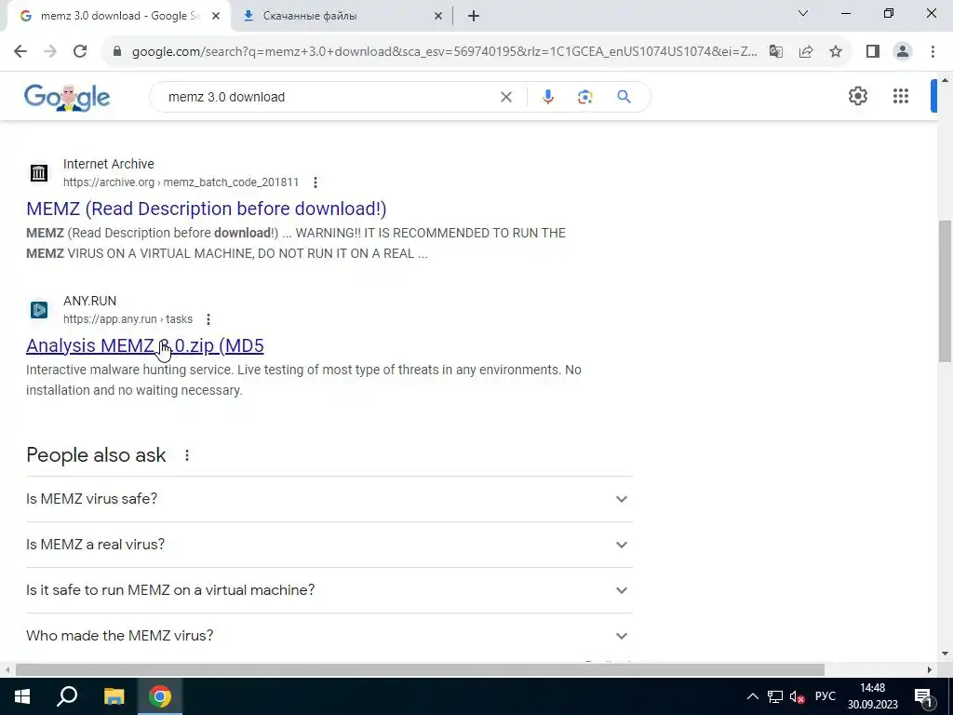This screenshot has width=953, height=715.
Task: Expand "Who made the MEMZ virus?" question
Action: click(x=329, y=636)
